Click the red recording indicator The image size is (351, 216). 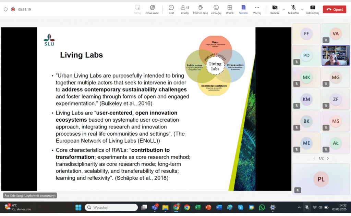[13, 9]
